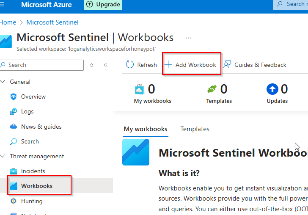308x215 pixels.
Task: Collapse the sidebar with double chevron
Action: pyautogui.click(x=105, y=65)
